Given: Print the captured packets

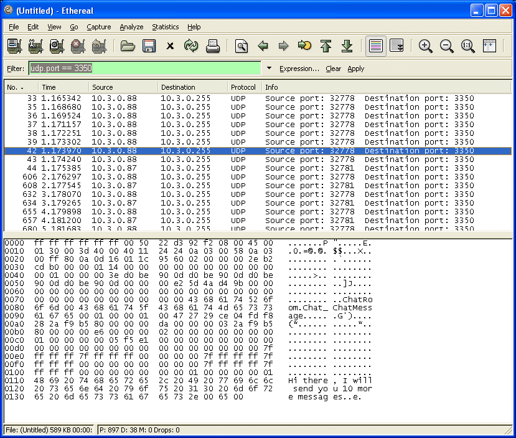Looking at the screenshot, I should 212,45.
